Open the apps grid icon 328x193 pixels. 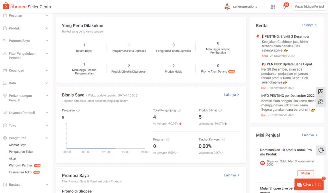click(x=273, y=7)
